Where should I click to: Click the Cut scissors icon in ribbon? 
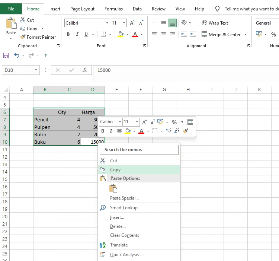23,20
